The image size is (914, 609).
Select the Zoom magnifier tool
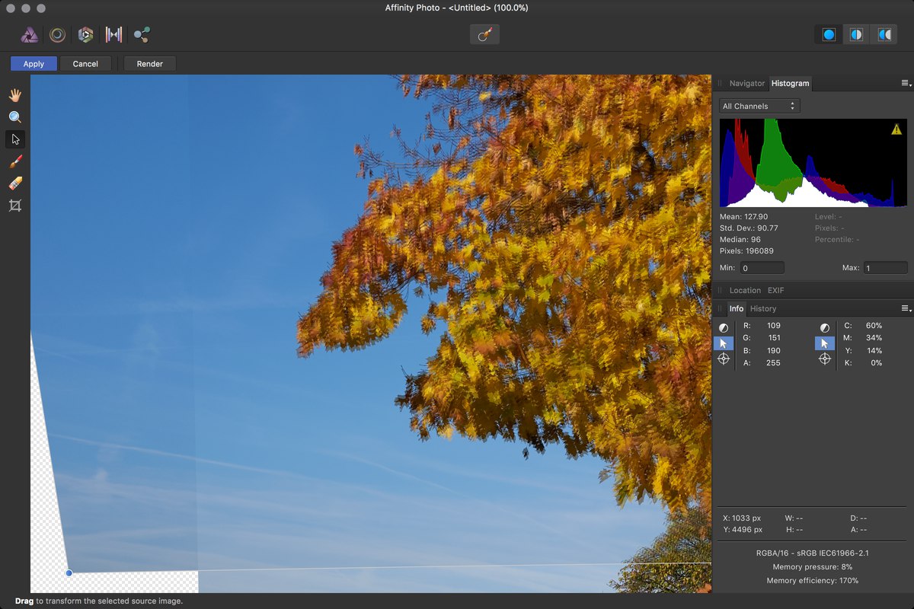tap(15, 117)
